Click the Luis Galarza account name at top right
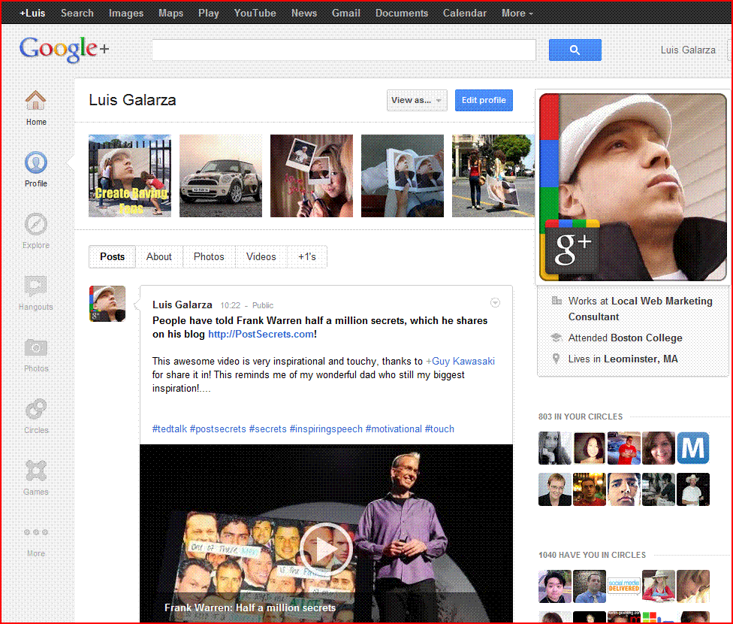Viewport: 733px width, 624px height. pyautogui.click(x=688, y=50)
